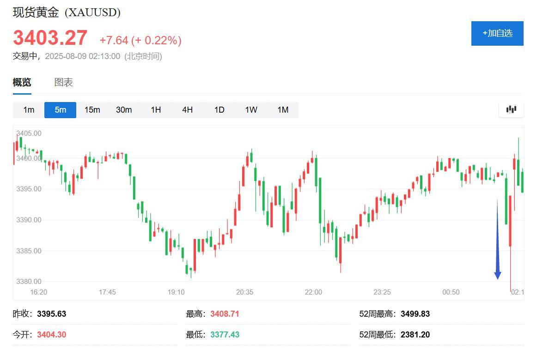This screenshot has height=349, width=537.
Task: Switch to the 概览 tab
Action: (22, 83)
